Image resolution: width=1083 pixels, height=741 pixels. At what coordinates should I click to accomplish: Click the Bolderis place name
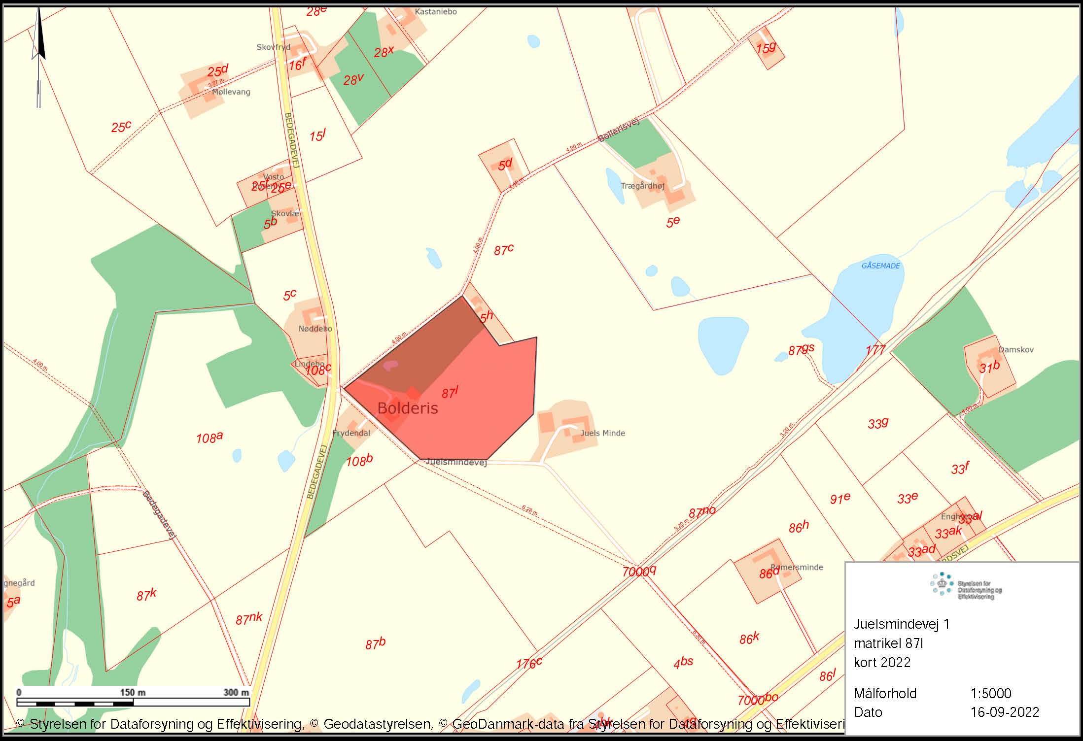pyautogui.click(x=408, y=408)
